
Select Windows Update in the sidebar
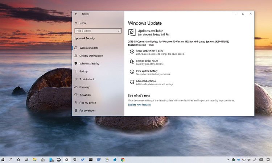coord(88,48)
